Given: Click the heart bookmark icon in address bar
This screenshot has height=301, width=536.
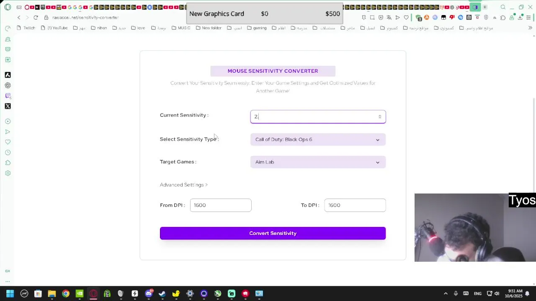Looking at the screenshot, I should 406,18.
